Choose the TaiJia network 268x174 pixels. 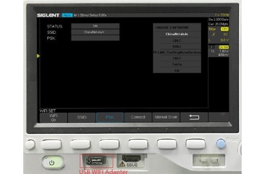(177, 64)
